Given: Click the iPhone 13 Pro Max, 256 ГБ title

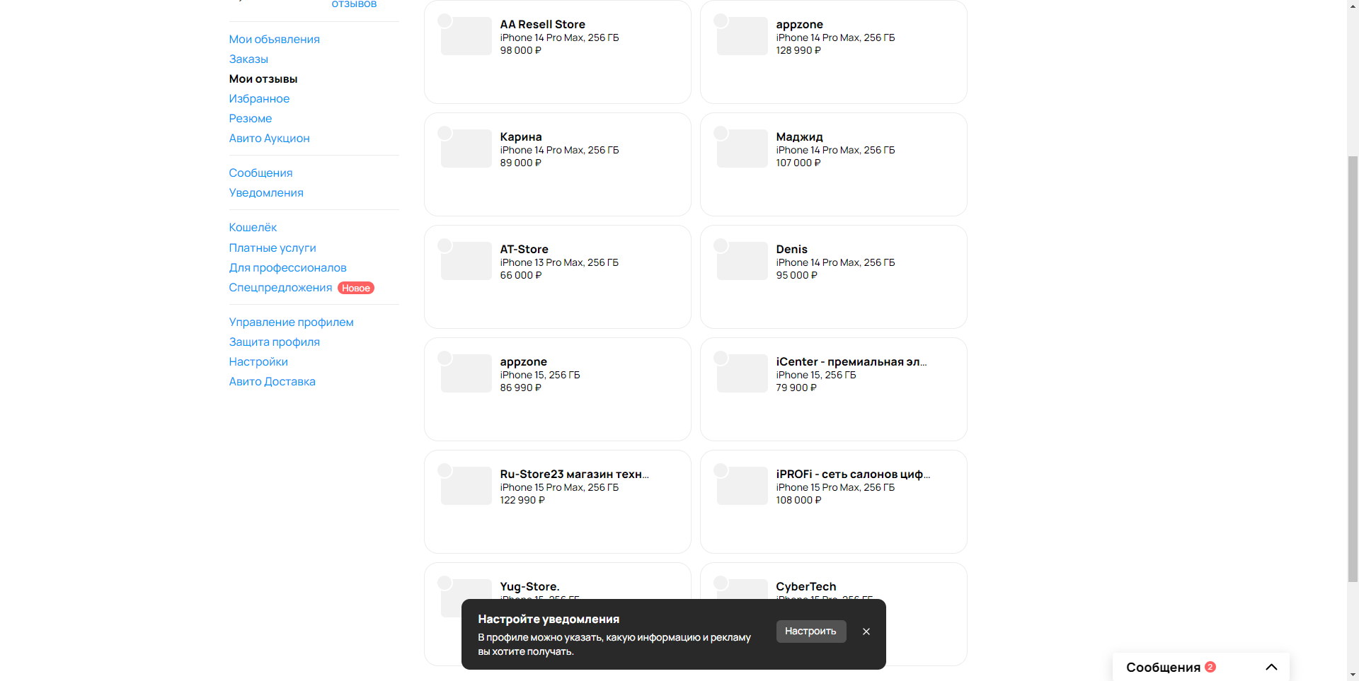Looking at the screenshot, I should (x=559, y=262).
